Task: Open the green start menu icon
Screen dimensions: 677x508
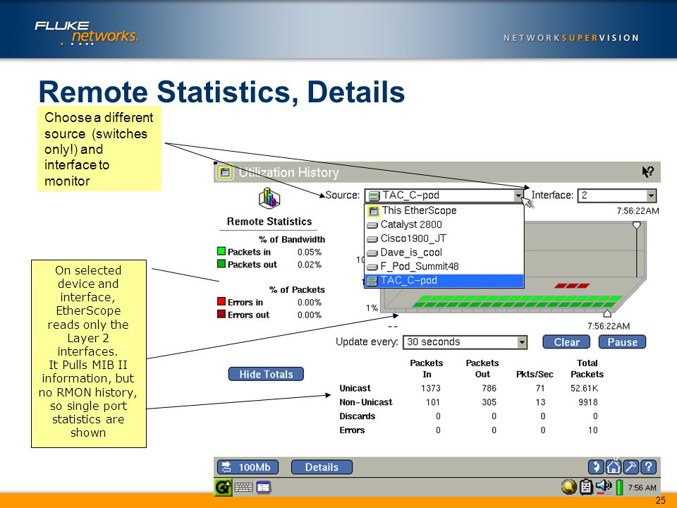Action: (223, 488)
